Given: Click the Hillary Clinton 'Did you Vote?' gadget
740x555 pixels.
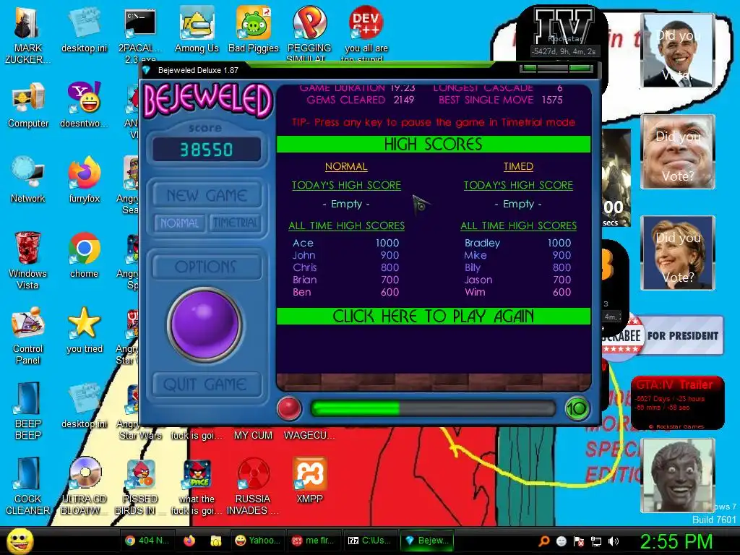Looking at the screenshot, I should [678, 253].
